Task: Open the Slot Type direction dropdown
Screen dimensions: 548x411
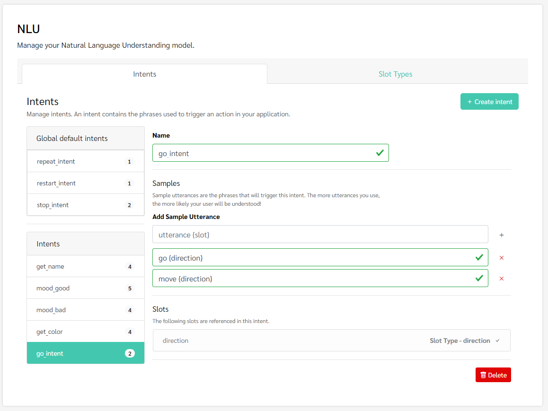Action: [464, 341]
